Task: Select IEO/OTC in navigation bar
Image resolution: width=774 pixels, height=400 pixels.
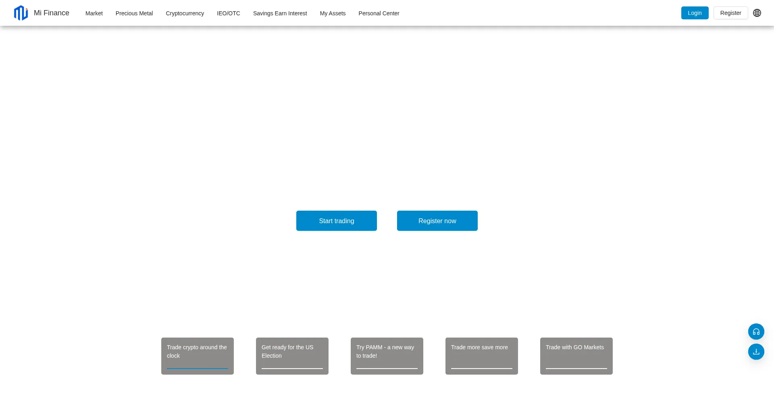Action: pyautogui.click(x=228, y=13)
